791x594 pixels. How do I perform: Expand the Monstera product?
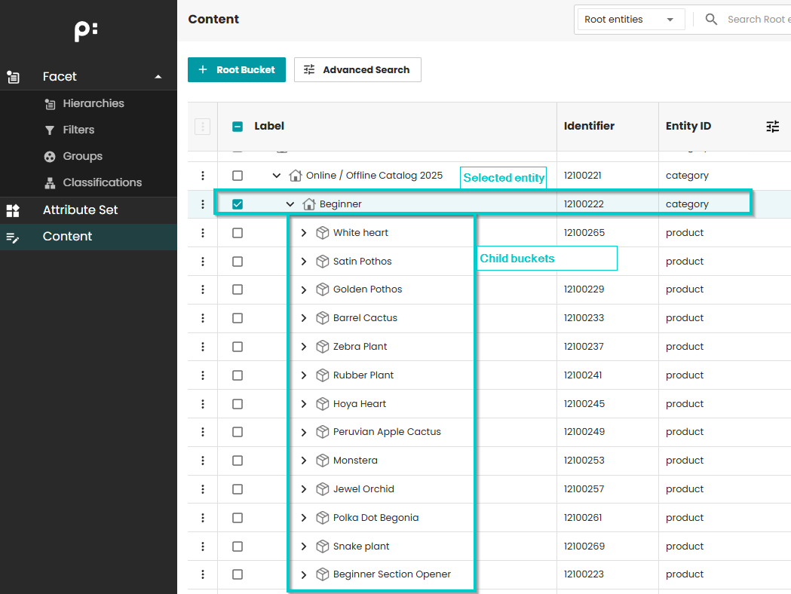[304, 461]
